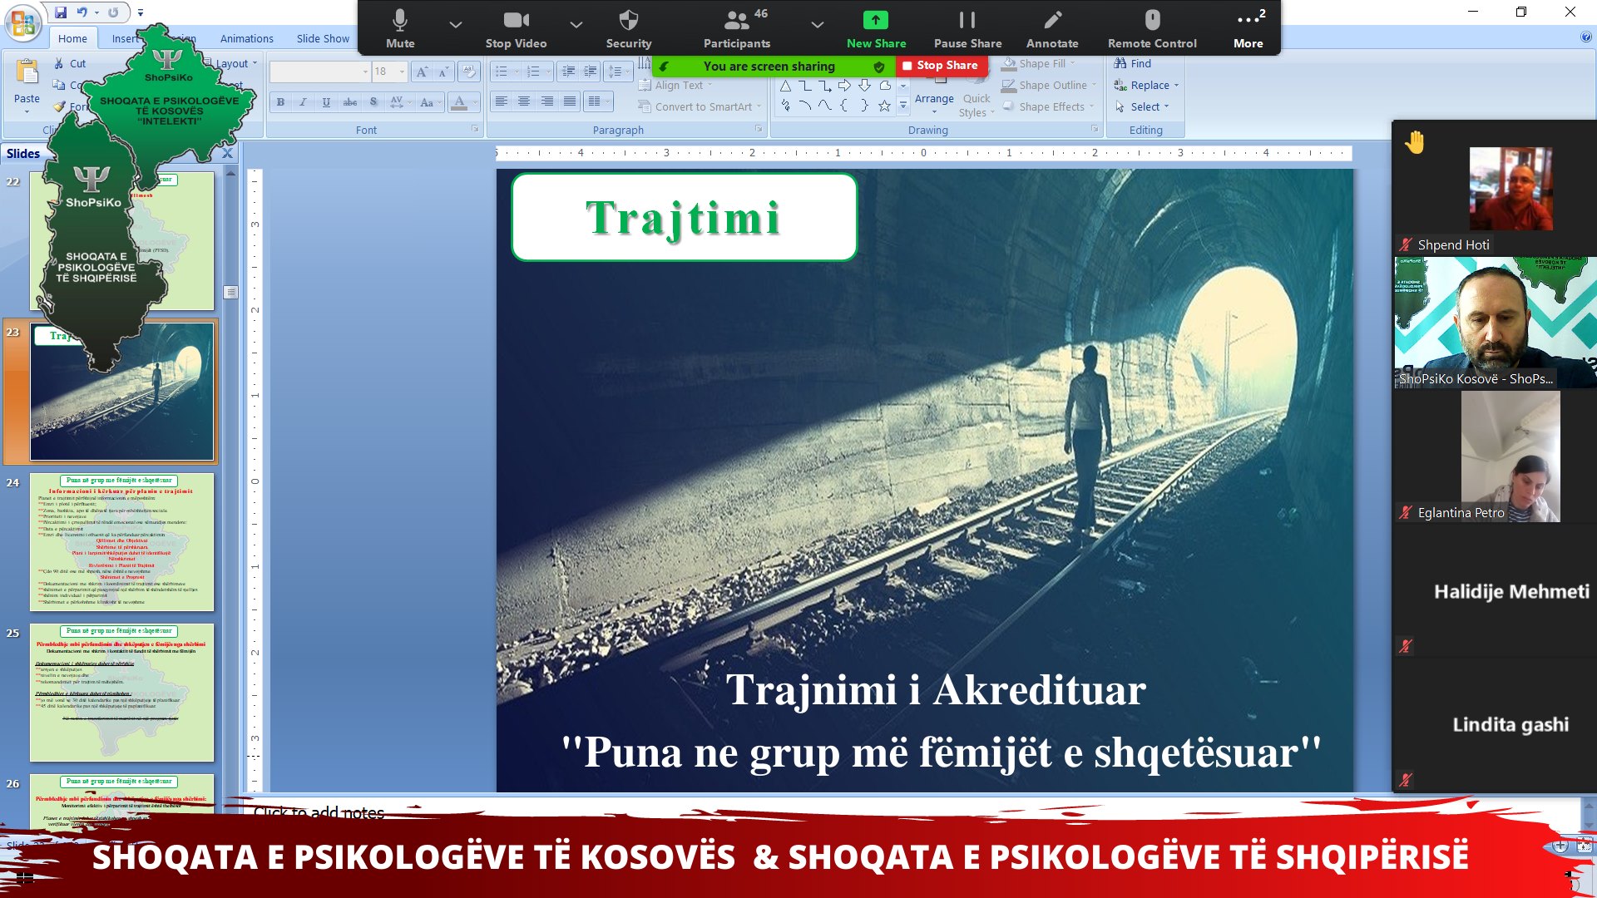This screenshot has height=898, width=1597.
Task: Open audio options chevron beside Mute
Action: pyautogui.click(x=455, y=24)
